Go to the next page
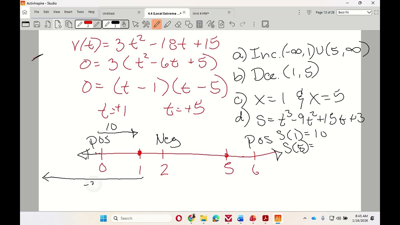 coord(58,24)
